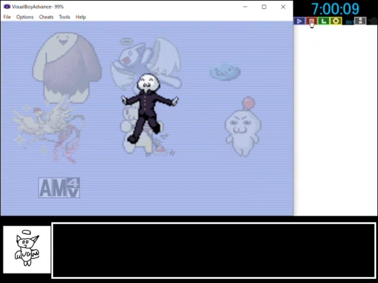Open the Tools menu
This screenshot has height=283, width=378.
click(64, 17)
